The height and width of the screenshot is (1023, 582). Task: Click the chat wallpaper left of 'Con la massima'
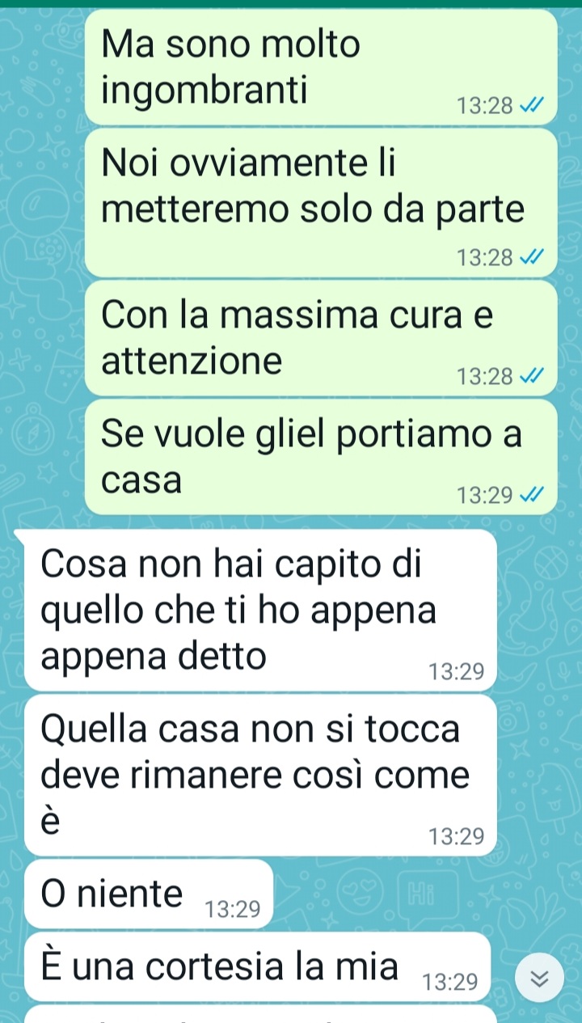tap(42, 338)
